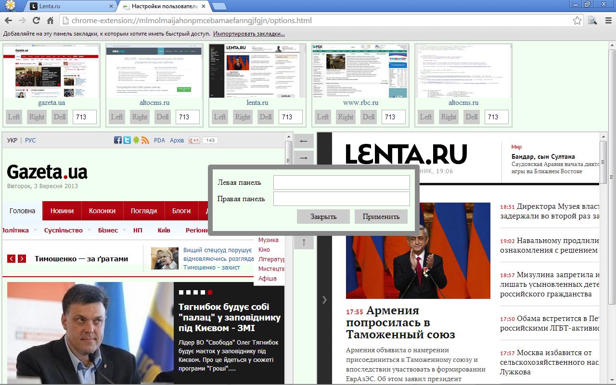This screenshot has width=616, height=385.
Task: Click the Gazeta.ua logo
Action: pyautogui.click(x=47, y=172)
